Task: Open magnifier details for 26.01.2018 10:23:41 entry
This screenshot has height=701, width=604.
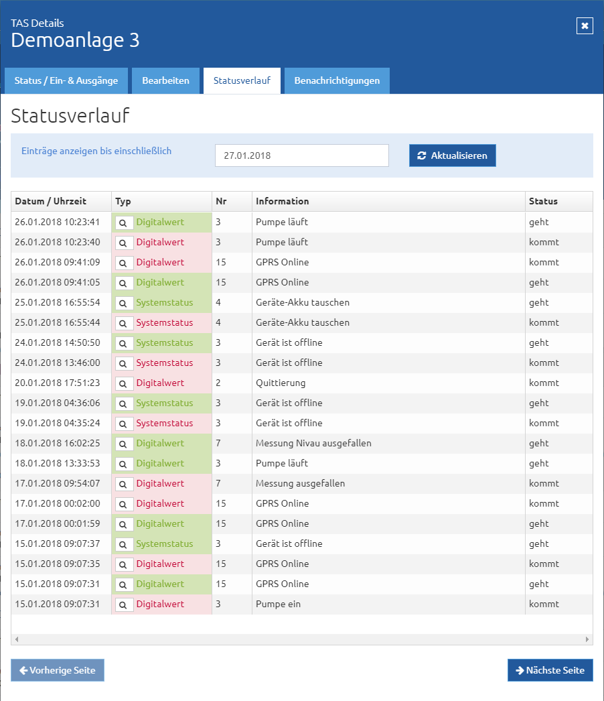Action: coord(124,222)
